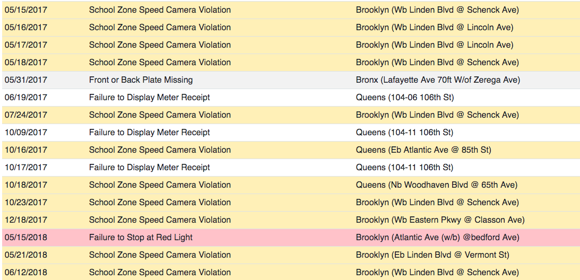
Task: Click the 06/12/2018 date cell
Action: pos(26,273)
